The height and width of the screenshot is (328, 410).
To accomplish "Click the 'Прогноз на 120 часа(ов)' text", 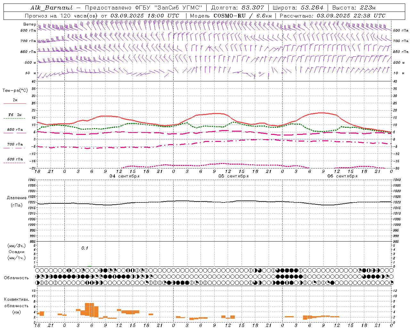I will point(62,16).
